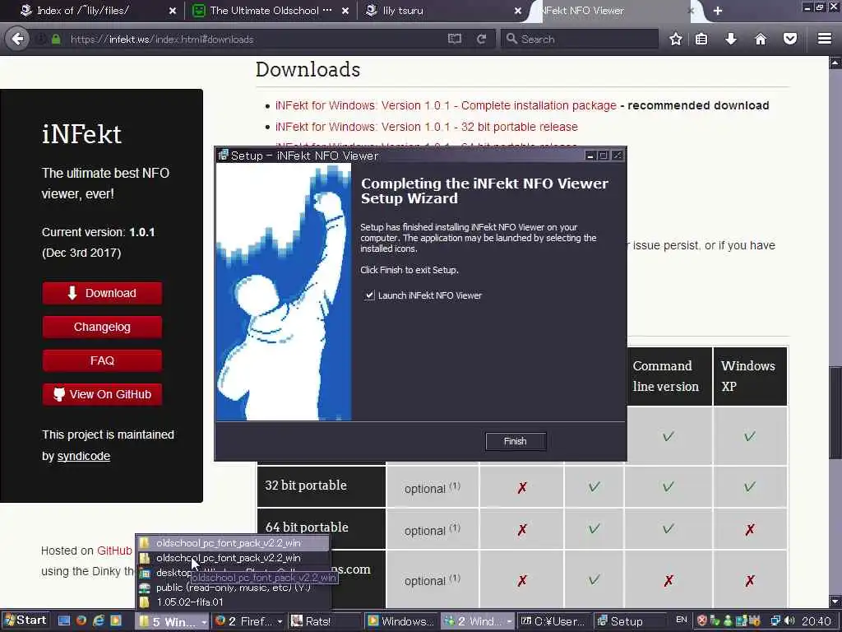Download the Complete installation package link

446,105
